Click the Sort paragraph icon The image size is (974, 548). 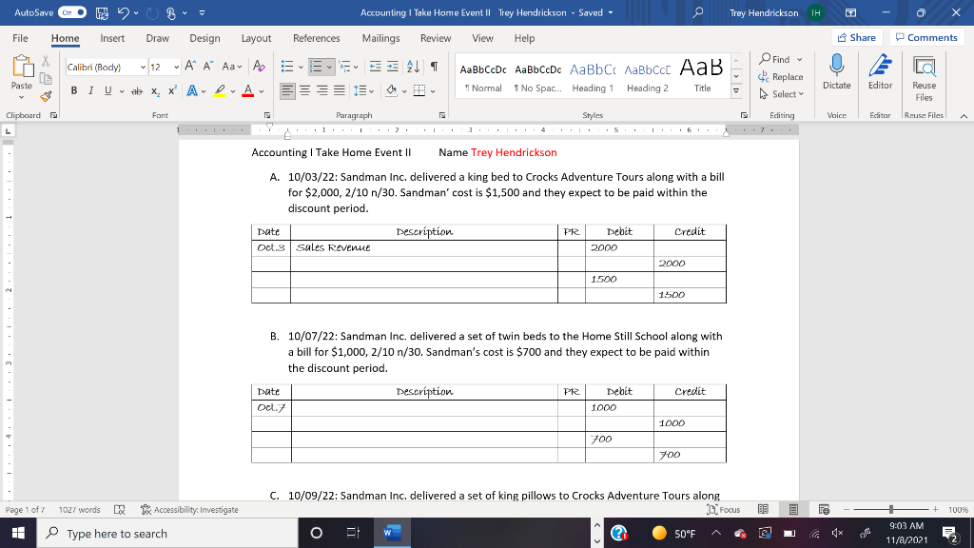point(413,67)
